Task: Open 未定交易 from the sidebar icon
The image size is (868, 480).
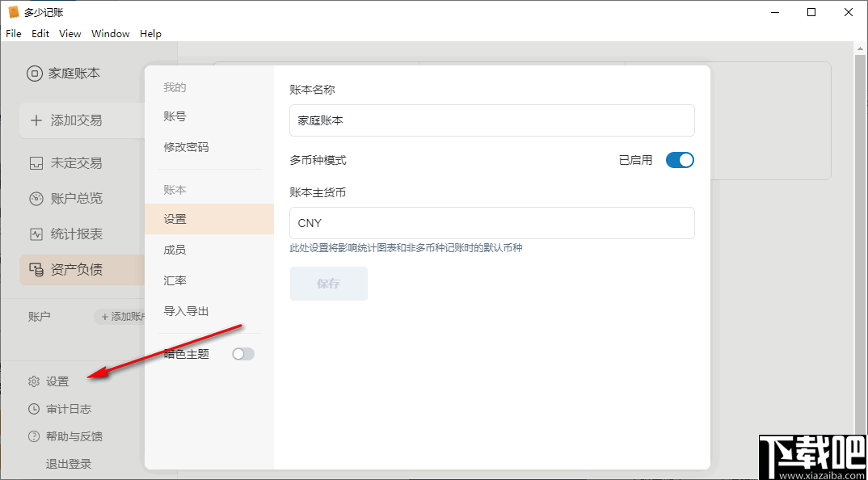Action: point(36,162)
